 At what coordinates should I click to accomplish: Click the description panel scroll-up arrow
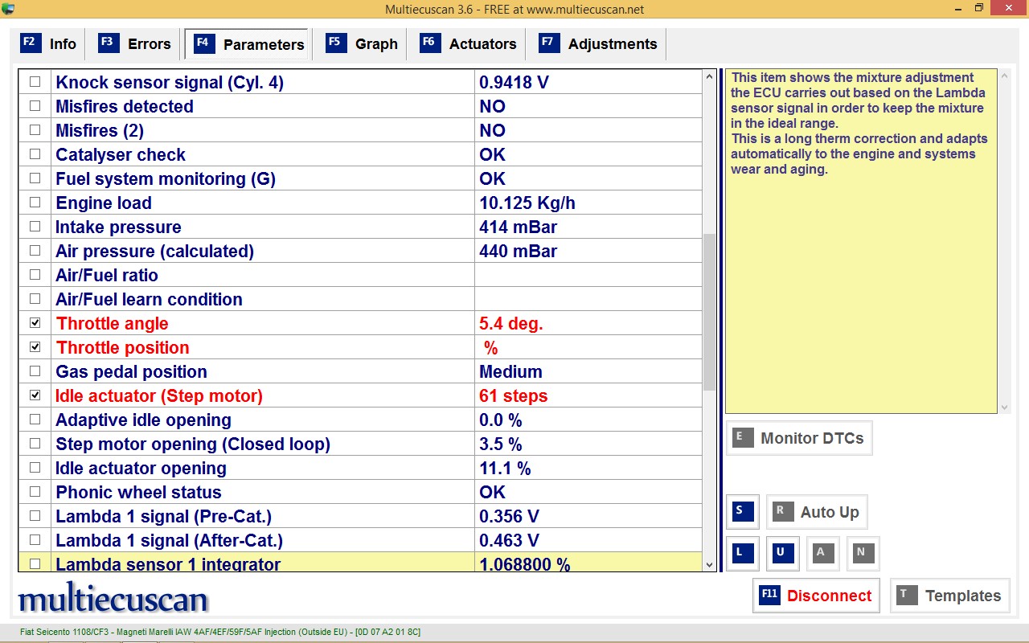pos(1003,76)
